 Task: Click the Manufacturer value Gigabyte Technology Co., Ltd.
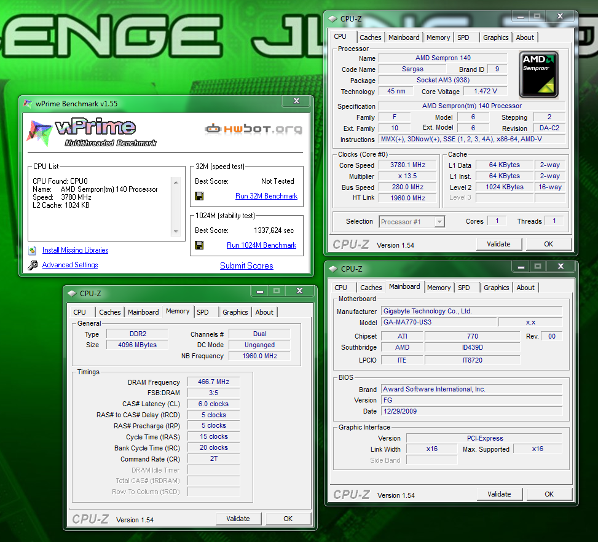point(472,311)
